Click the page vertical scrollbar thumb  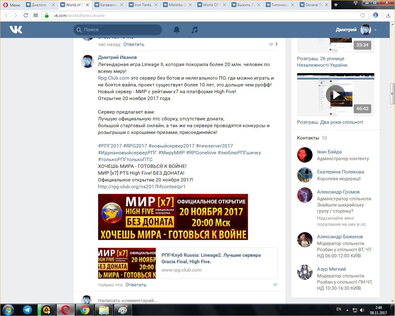pyautogui.click(x=393, y=94)
